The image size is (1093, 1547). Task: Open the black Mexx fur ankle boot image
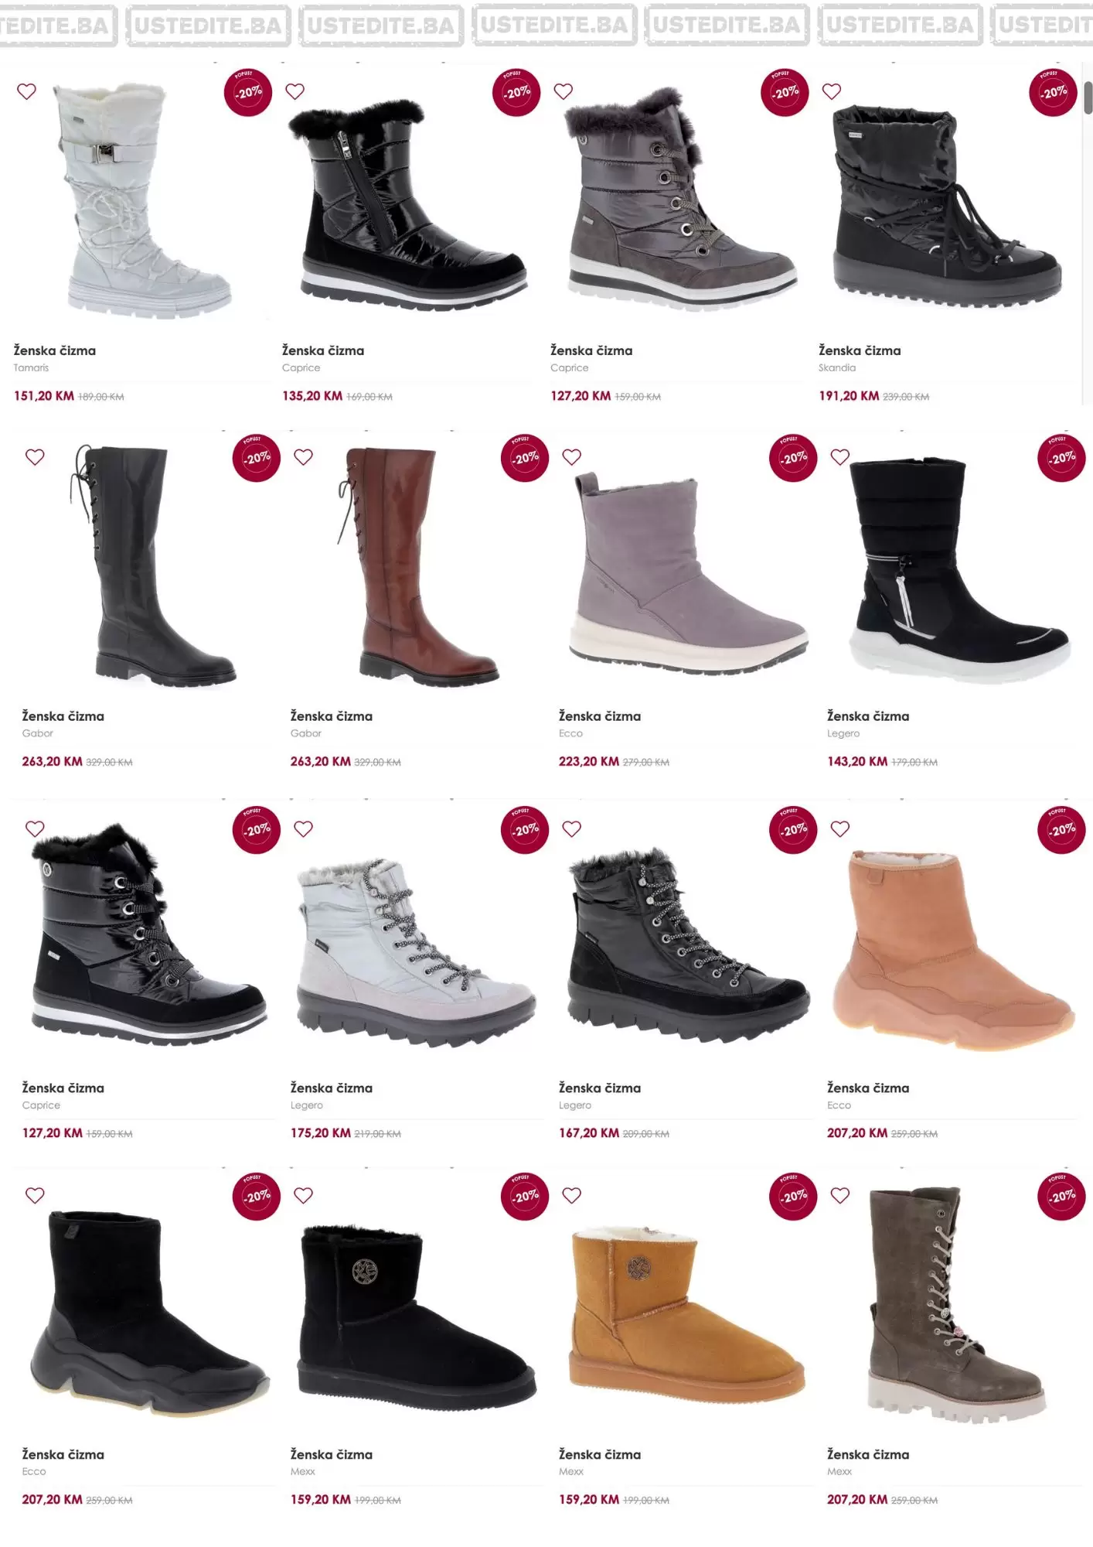tap(416, 1315)
